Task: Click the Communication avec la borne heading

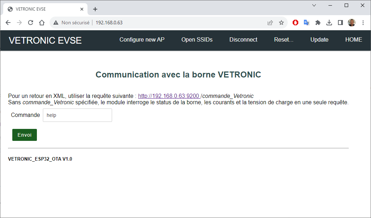Action: point(178,75)
